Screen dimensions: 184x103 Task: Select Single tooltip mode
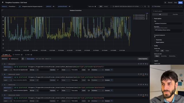[157, 51]
